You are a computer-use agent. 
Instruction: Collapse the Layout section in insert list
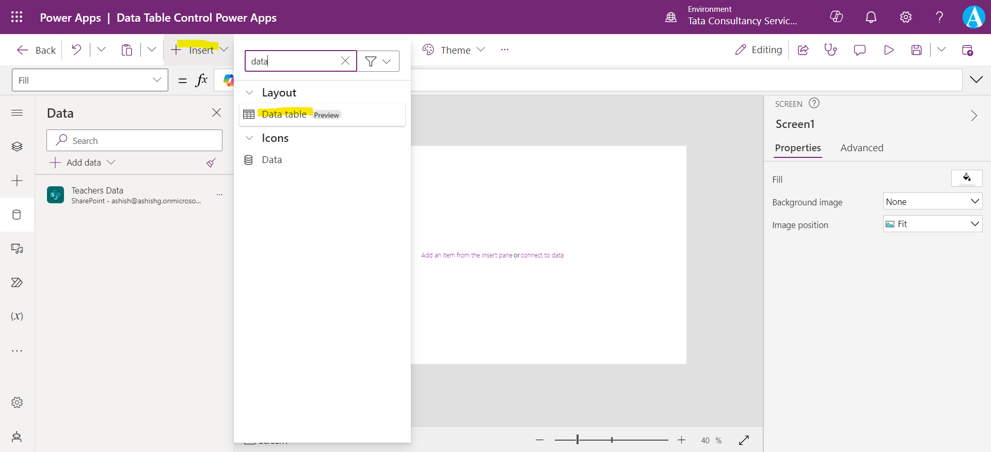(x=249, y=93)
